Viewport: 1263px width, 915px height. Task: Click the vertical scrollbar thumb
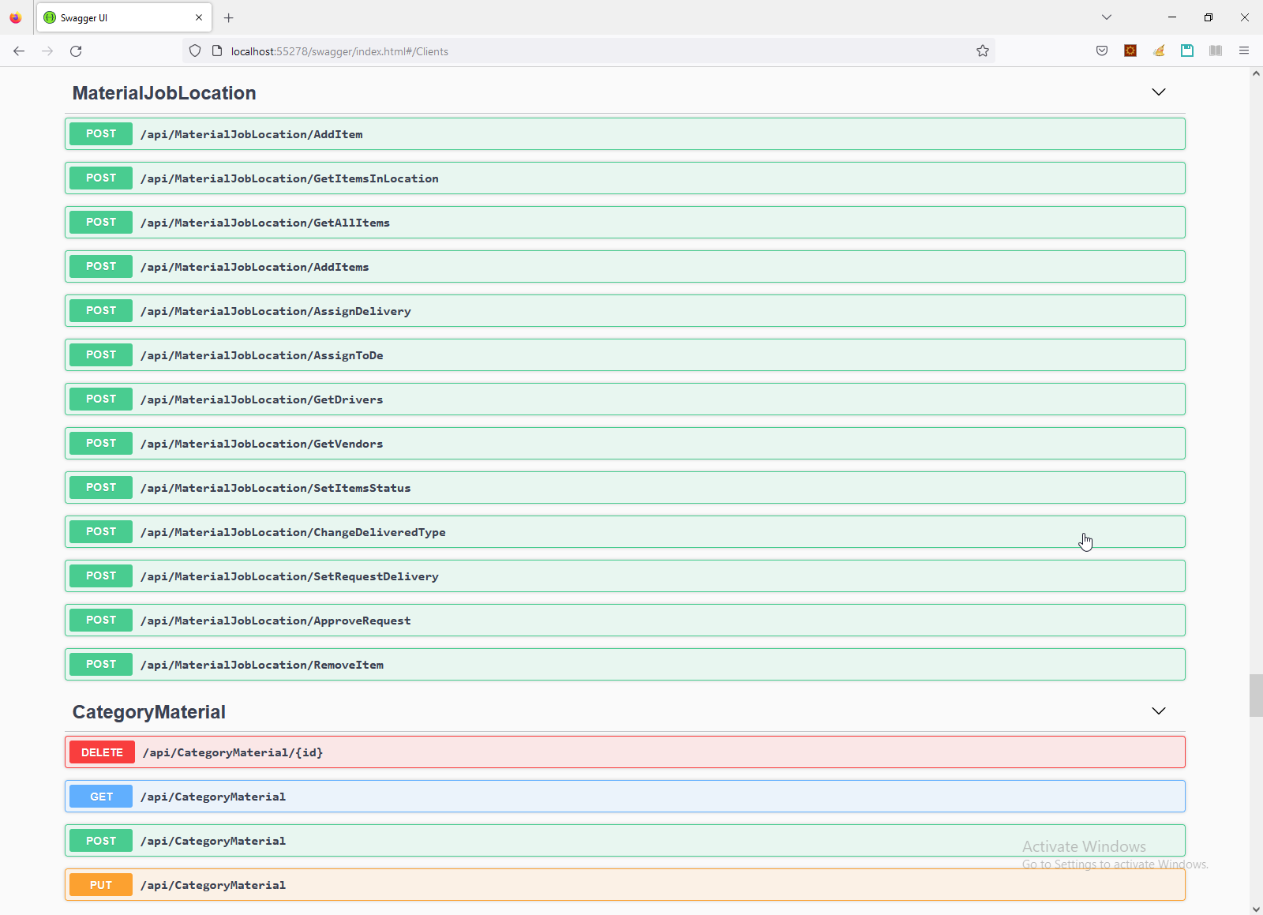point(1256,696)
